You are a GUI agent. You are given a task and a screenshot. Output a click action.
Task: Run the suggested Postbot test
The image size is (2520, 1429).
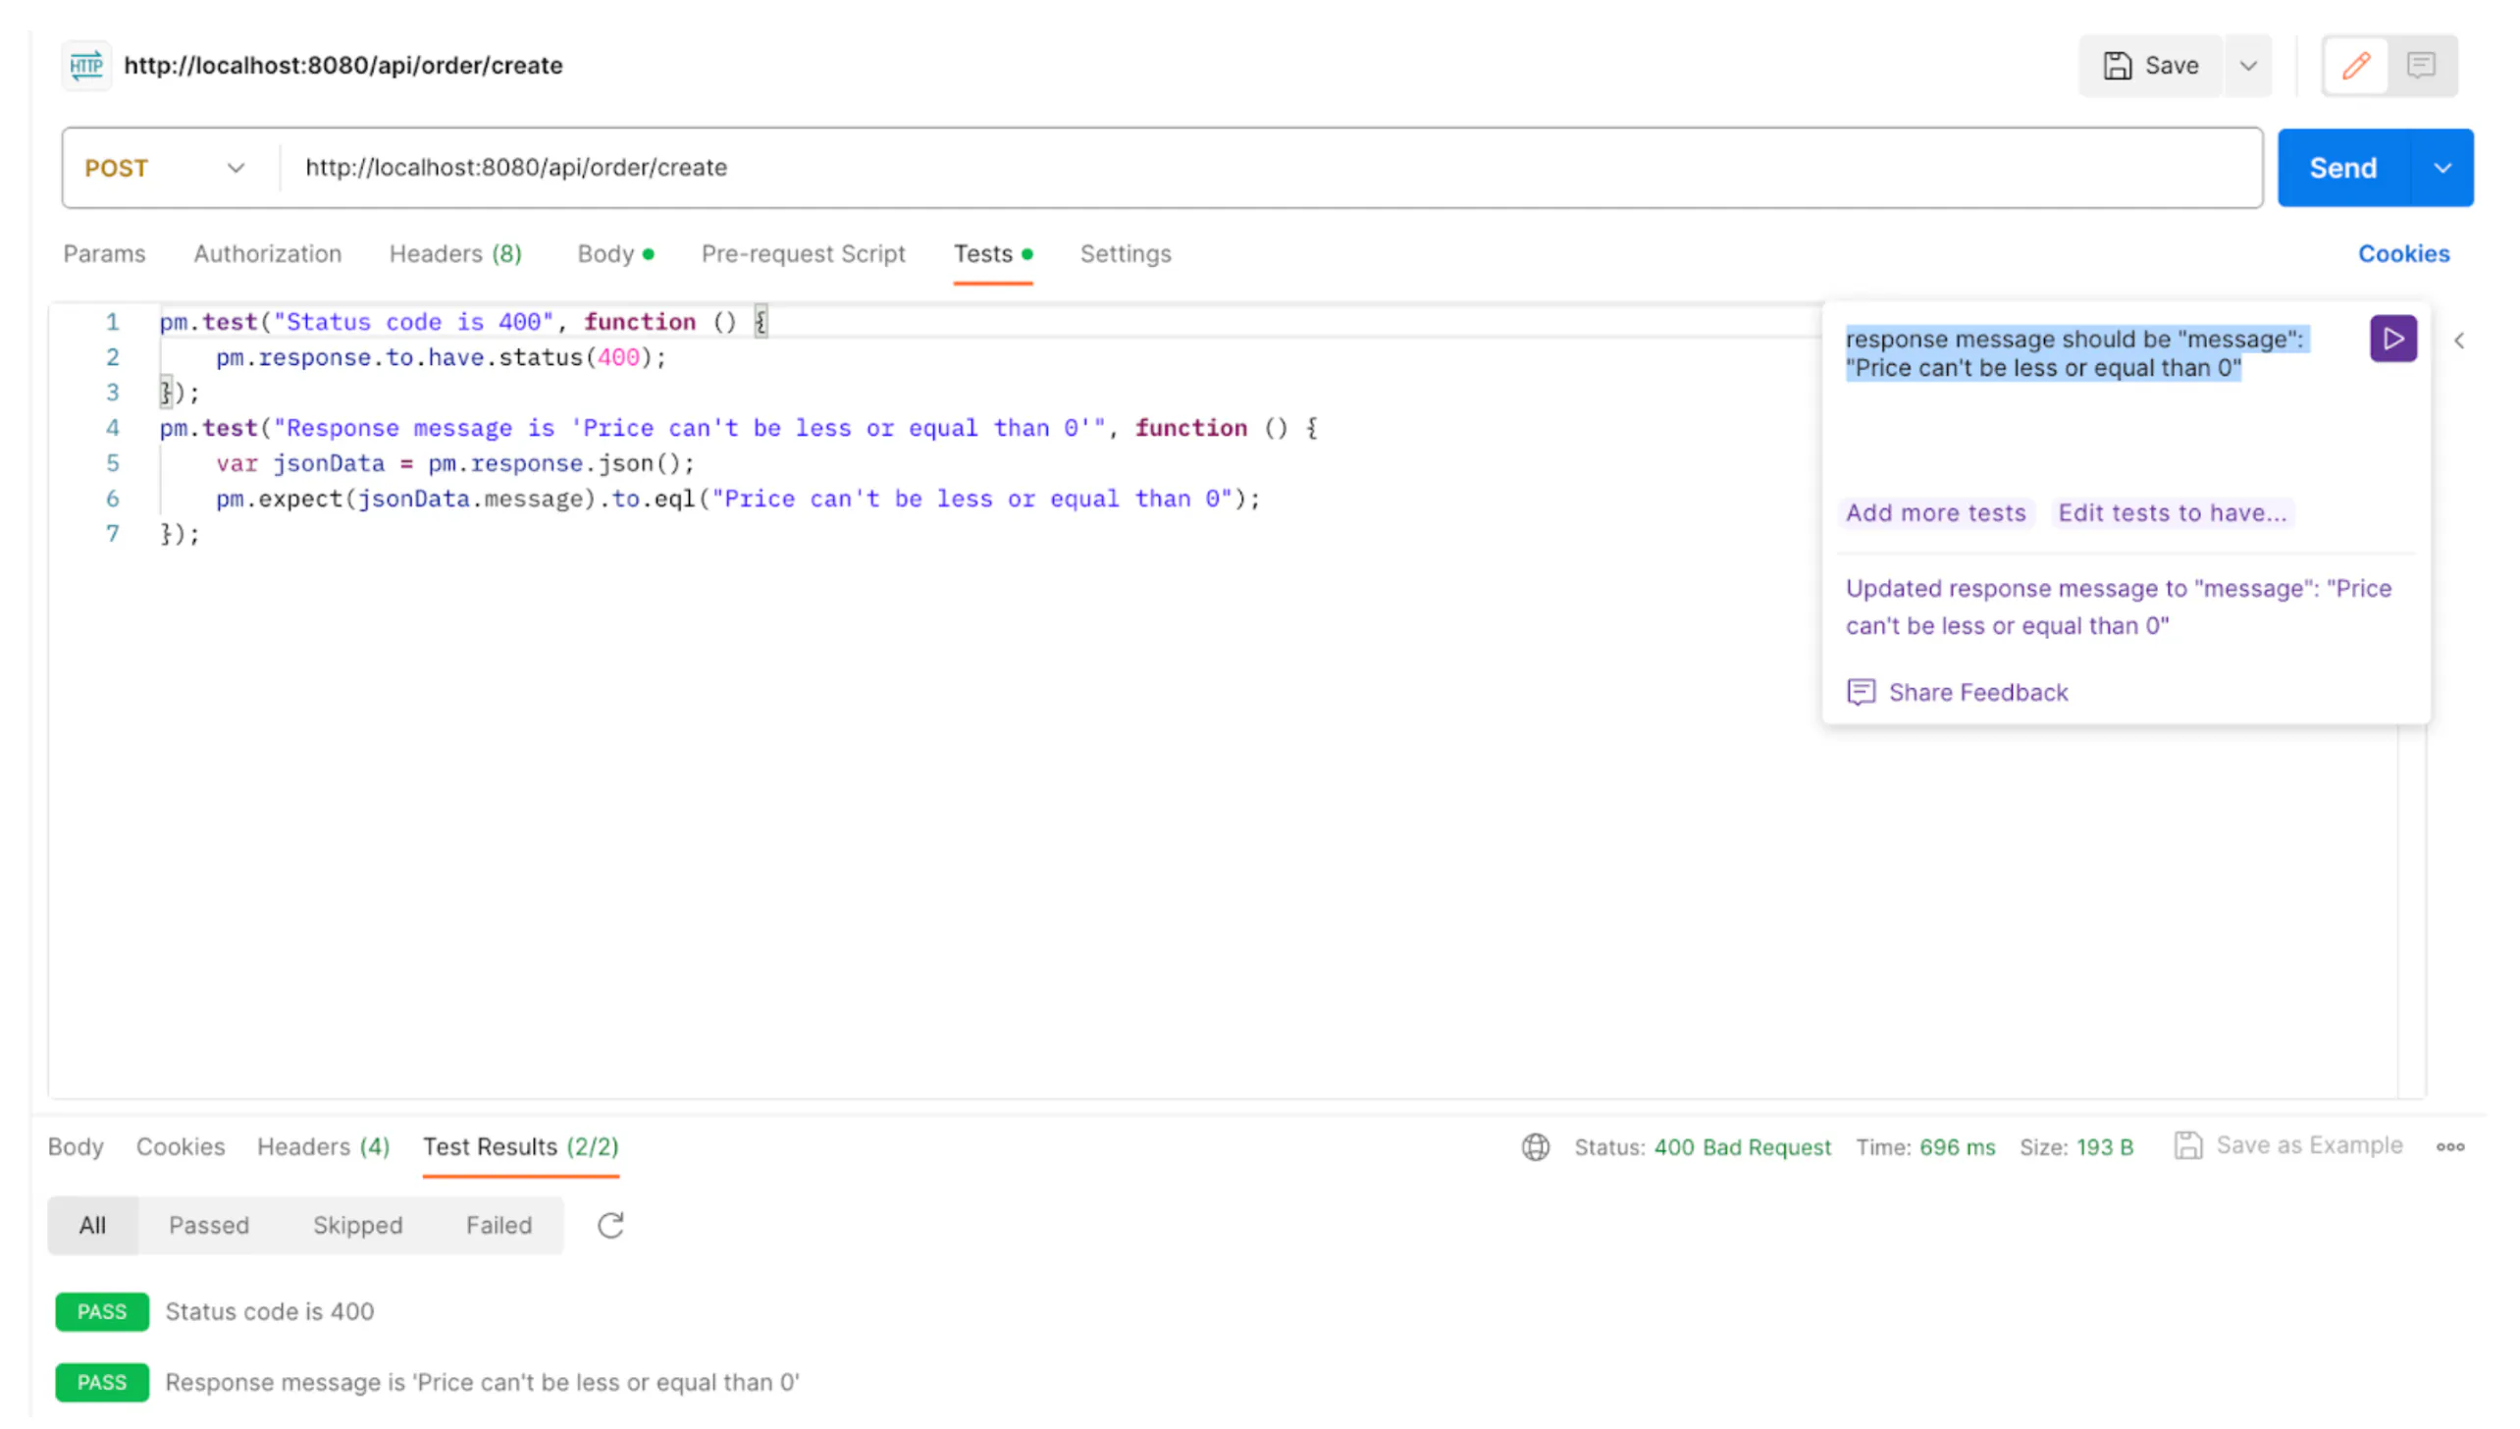[2392, 339]
